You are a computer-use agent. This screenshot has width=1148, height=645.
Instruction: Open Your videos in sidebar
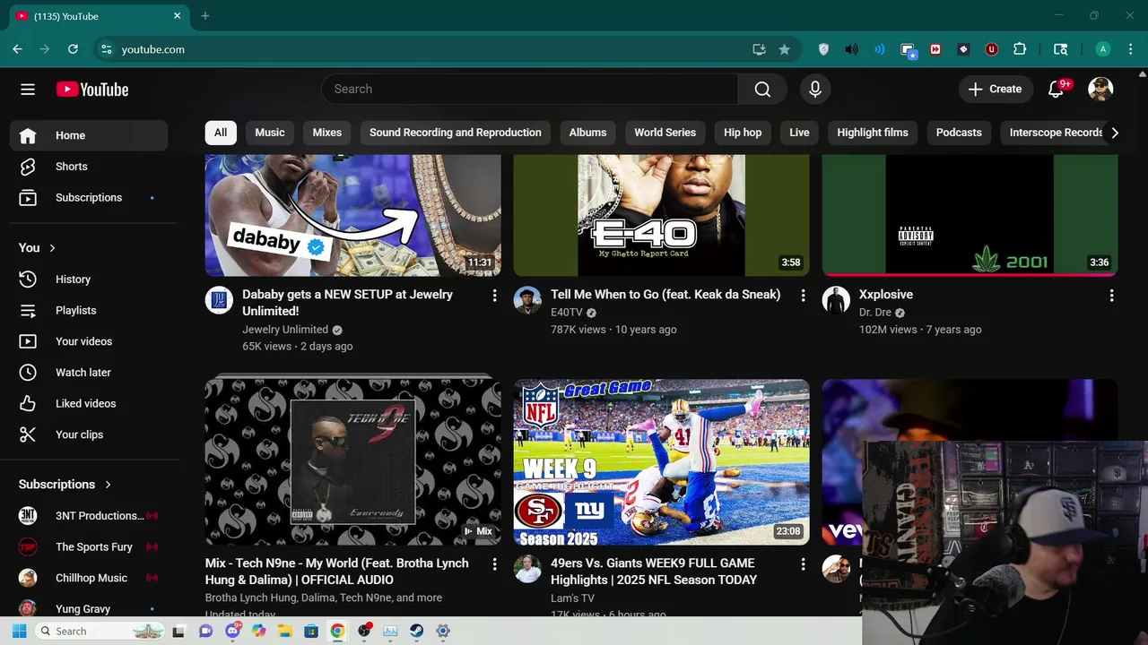(x=89, y=341)
